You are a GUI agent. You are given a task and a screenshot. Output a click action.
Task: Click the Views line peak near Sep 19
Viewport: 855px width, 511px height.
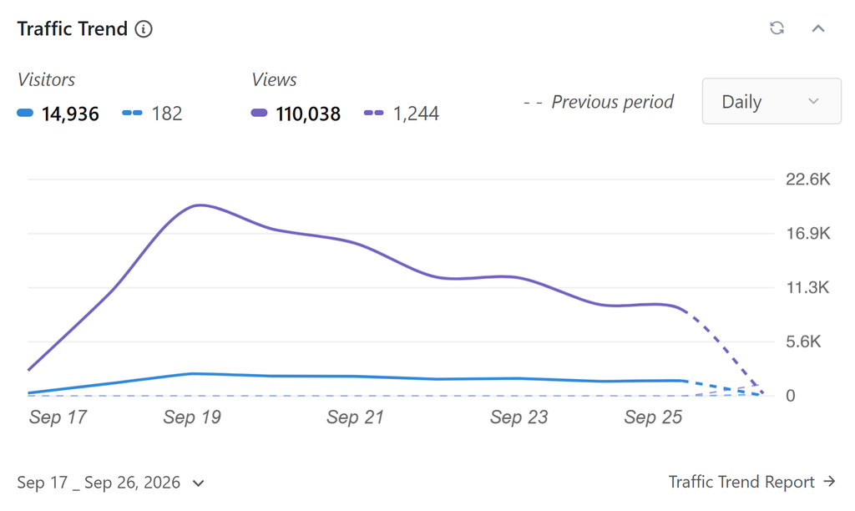tap(200, 205)
